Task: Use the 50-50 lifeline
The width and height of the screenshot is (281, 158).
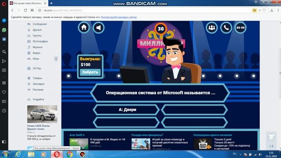Action: pyautogui.click(x=241, y=28)
